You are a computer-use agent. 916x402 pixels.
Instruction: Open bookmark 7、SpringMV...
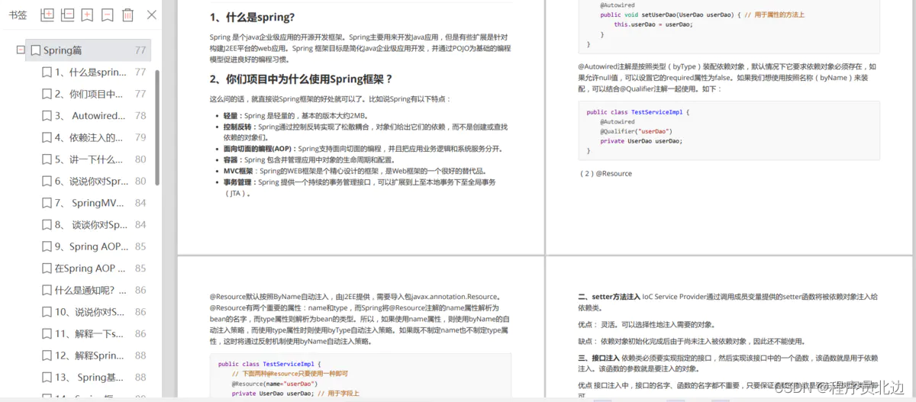[x=89, y=203]
